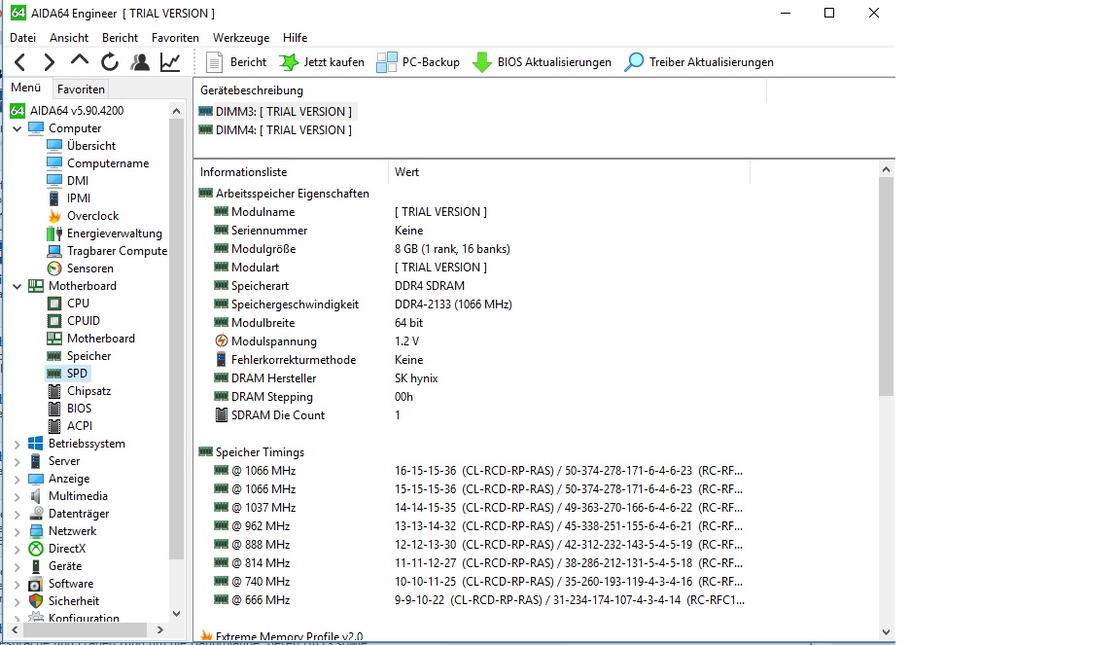Screen dimensions: 1120x645
Task: Click the info list vertical scrollbar thumb
Action: click(886, 286)
